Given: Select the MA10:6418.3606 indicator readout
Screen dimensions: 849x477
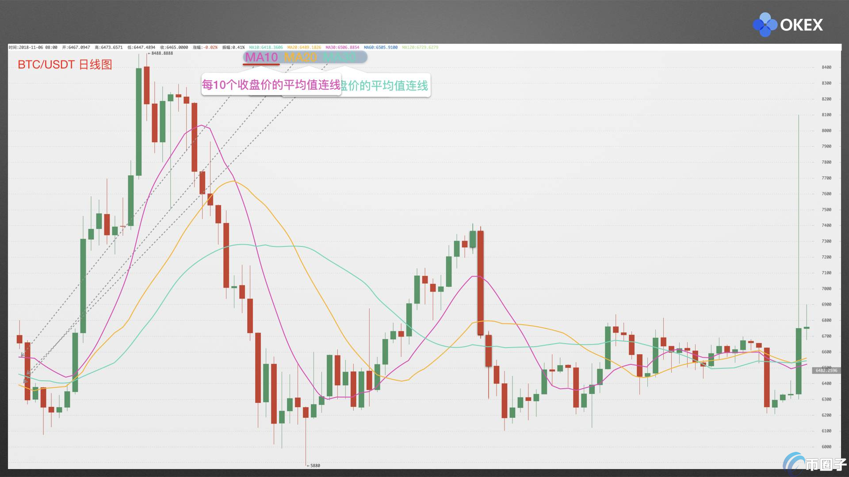Looking at the screenshot, I should (x=266, y=47).
